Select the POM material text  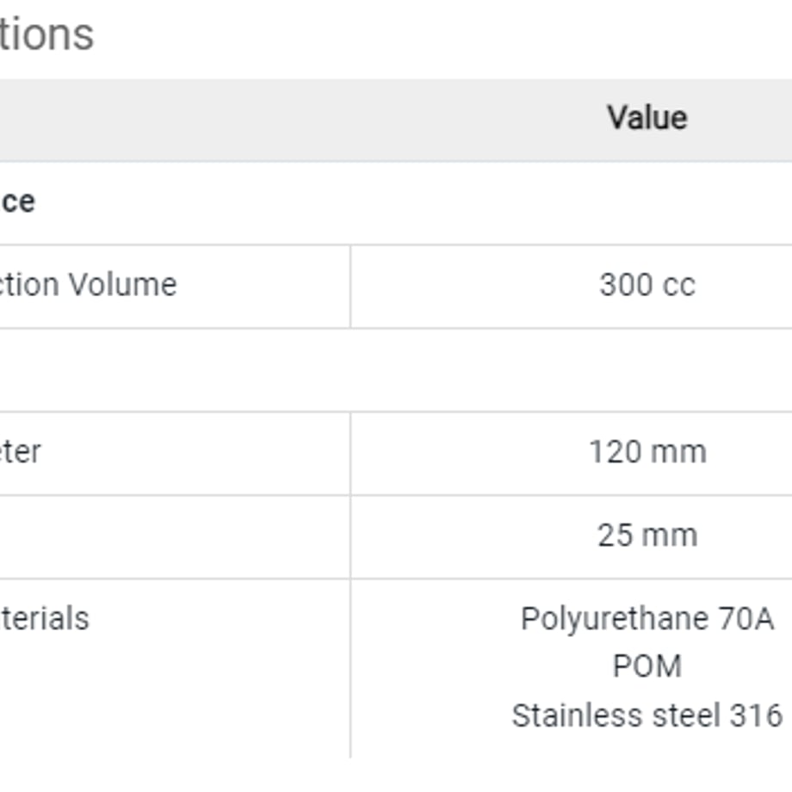click(647, 665)
